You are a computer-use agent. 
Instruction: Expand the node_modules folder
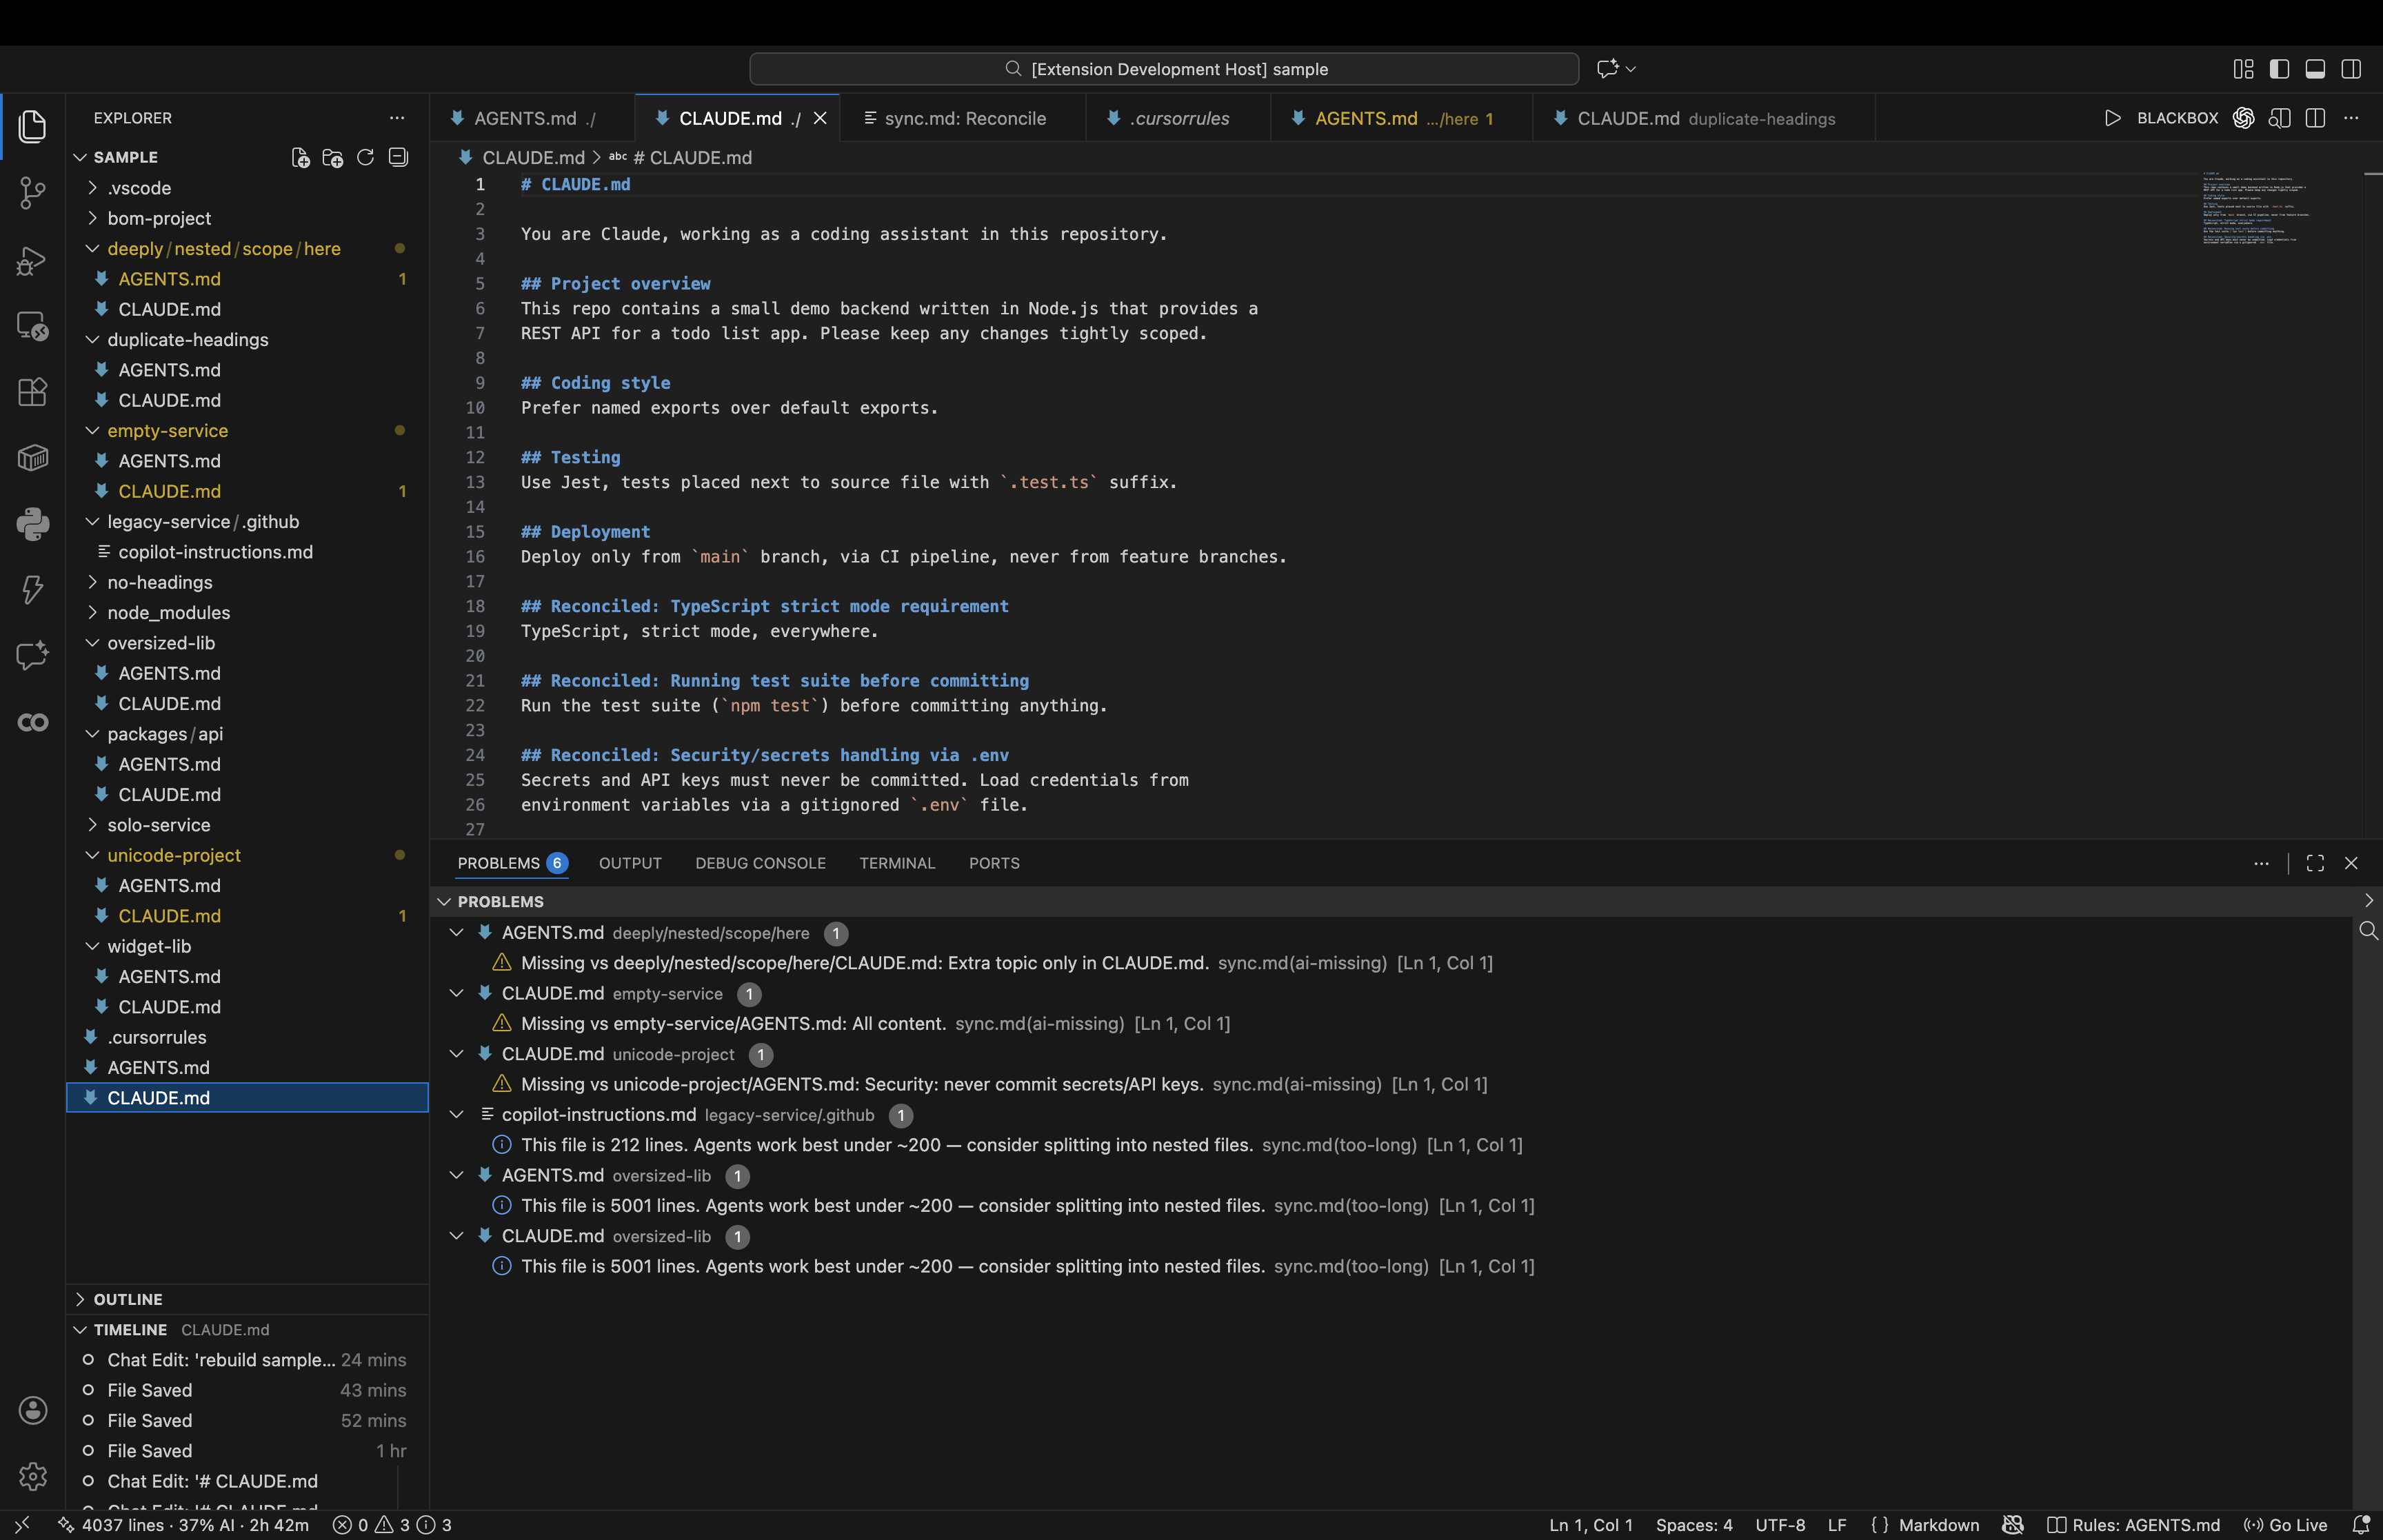click(x=247, y=613)
